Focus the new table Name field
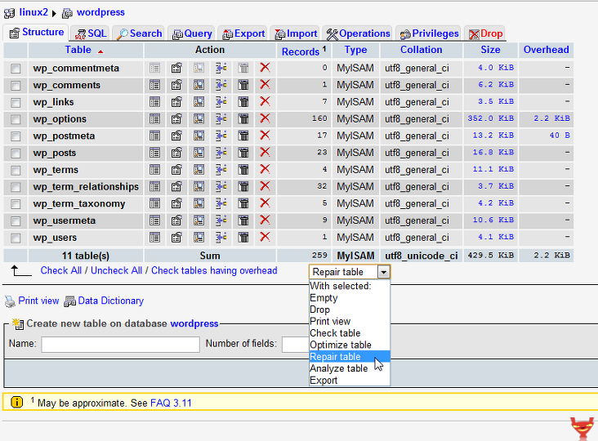 [121, 344]
